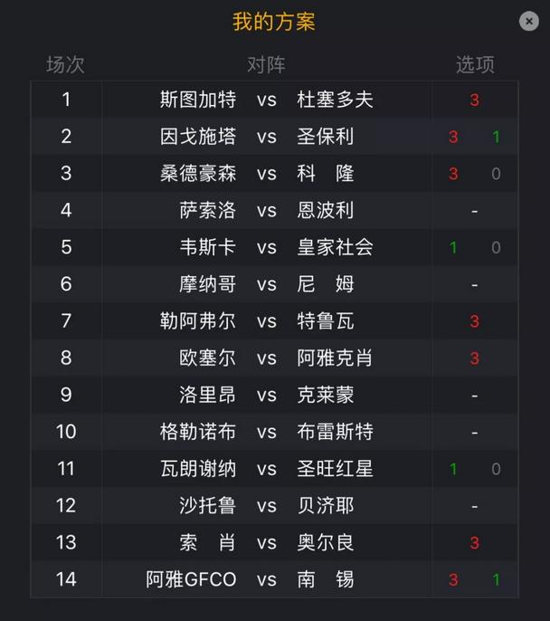Click green option 1 for 瓦朗谢纳 match
Screen dimensions: 550x621
click(453, 469)
